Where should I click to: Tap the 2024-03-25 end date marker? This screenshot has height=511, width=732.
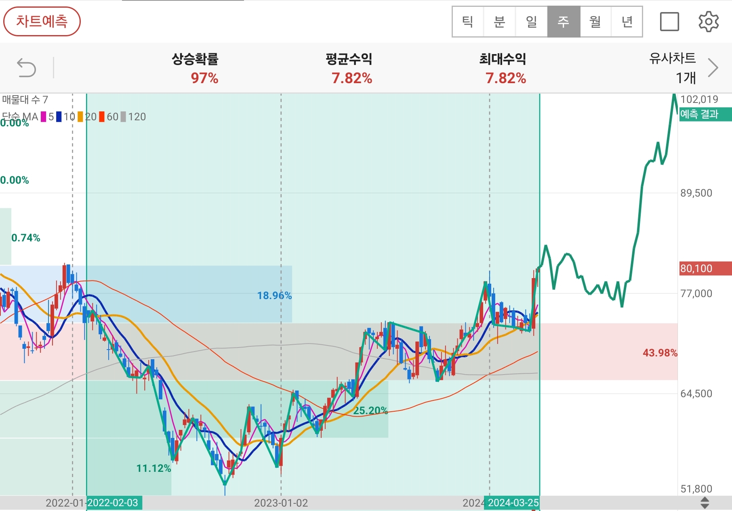pos(512,503)
